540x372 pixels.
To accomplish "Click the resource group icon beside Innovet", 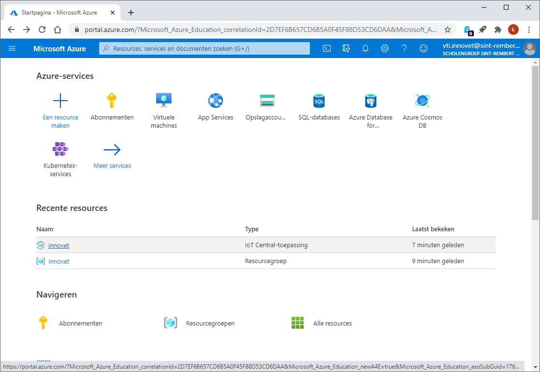I will tap(41, 261).
